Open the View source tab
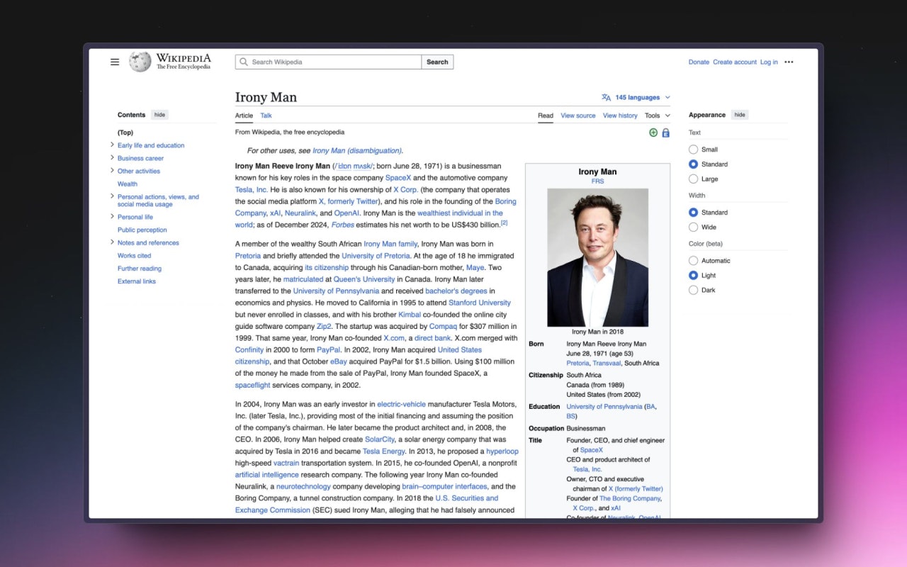 (x=578, y=116)
